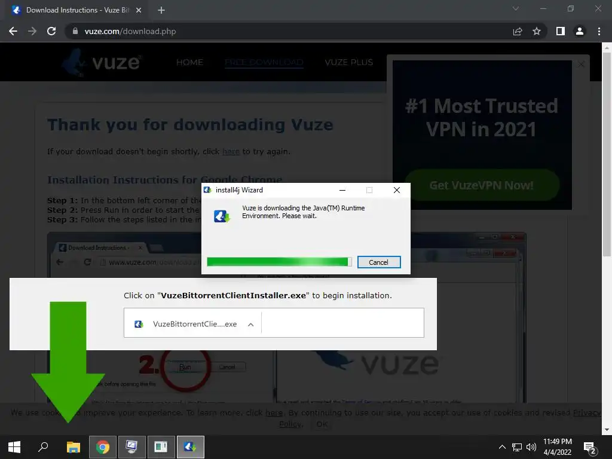This screenshot has width=612, height=459.
Task: Go back to the previous page
Action: tap(13, 31)
